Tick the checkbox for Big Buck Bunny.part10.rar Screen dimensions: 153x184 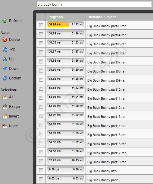pos(41,89)
